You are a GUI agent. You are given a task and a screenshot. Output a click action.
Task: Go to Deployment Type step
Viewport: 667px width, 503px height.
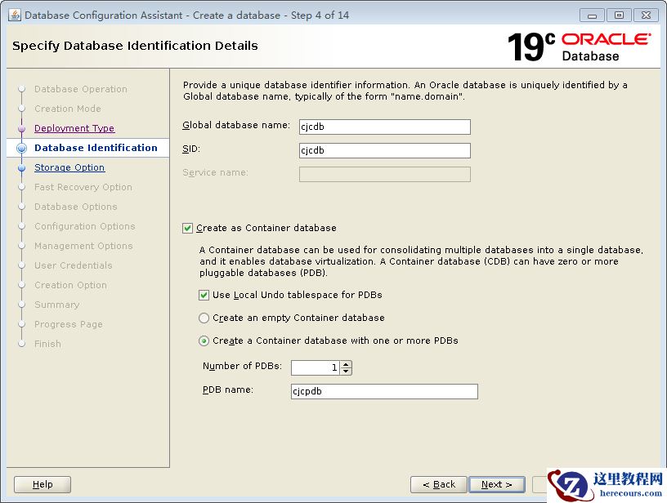click(x=74, y=128)
